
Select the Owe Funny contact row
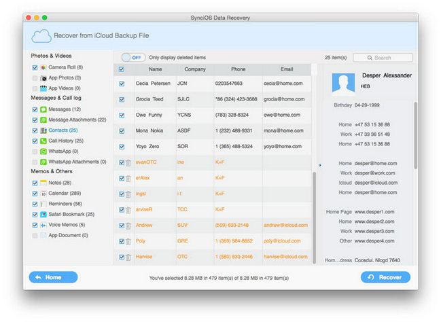[212, 115]
